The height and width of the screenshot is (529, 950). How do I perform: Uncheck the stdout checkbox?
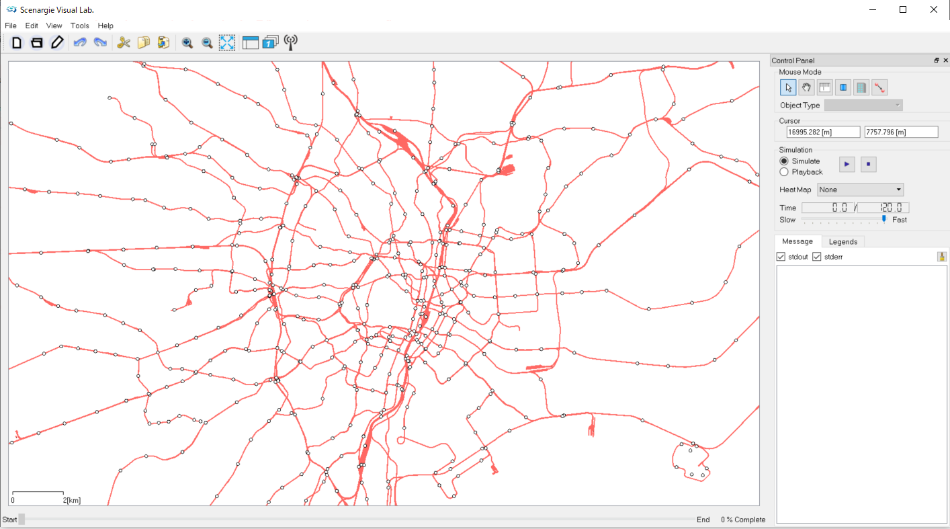pos(781,257)
